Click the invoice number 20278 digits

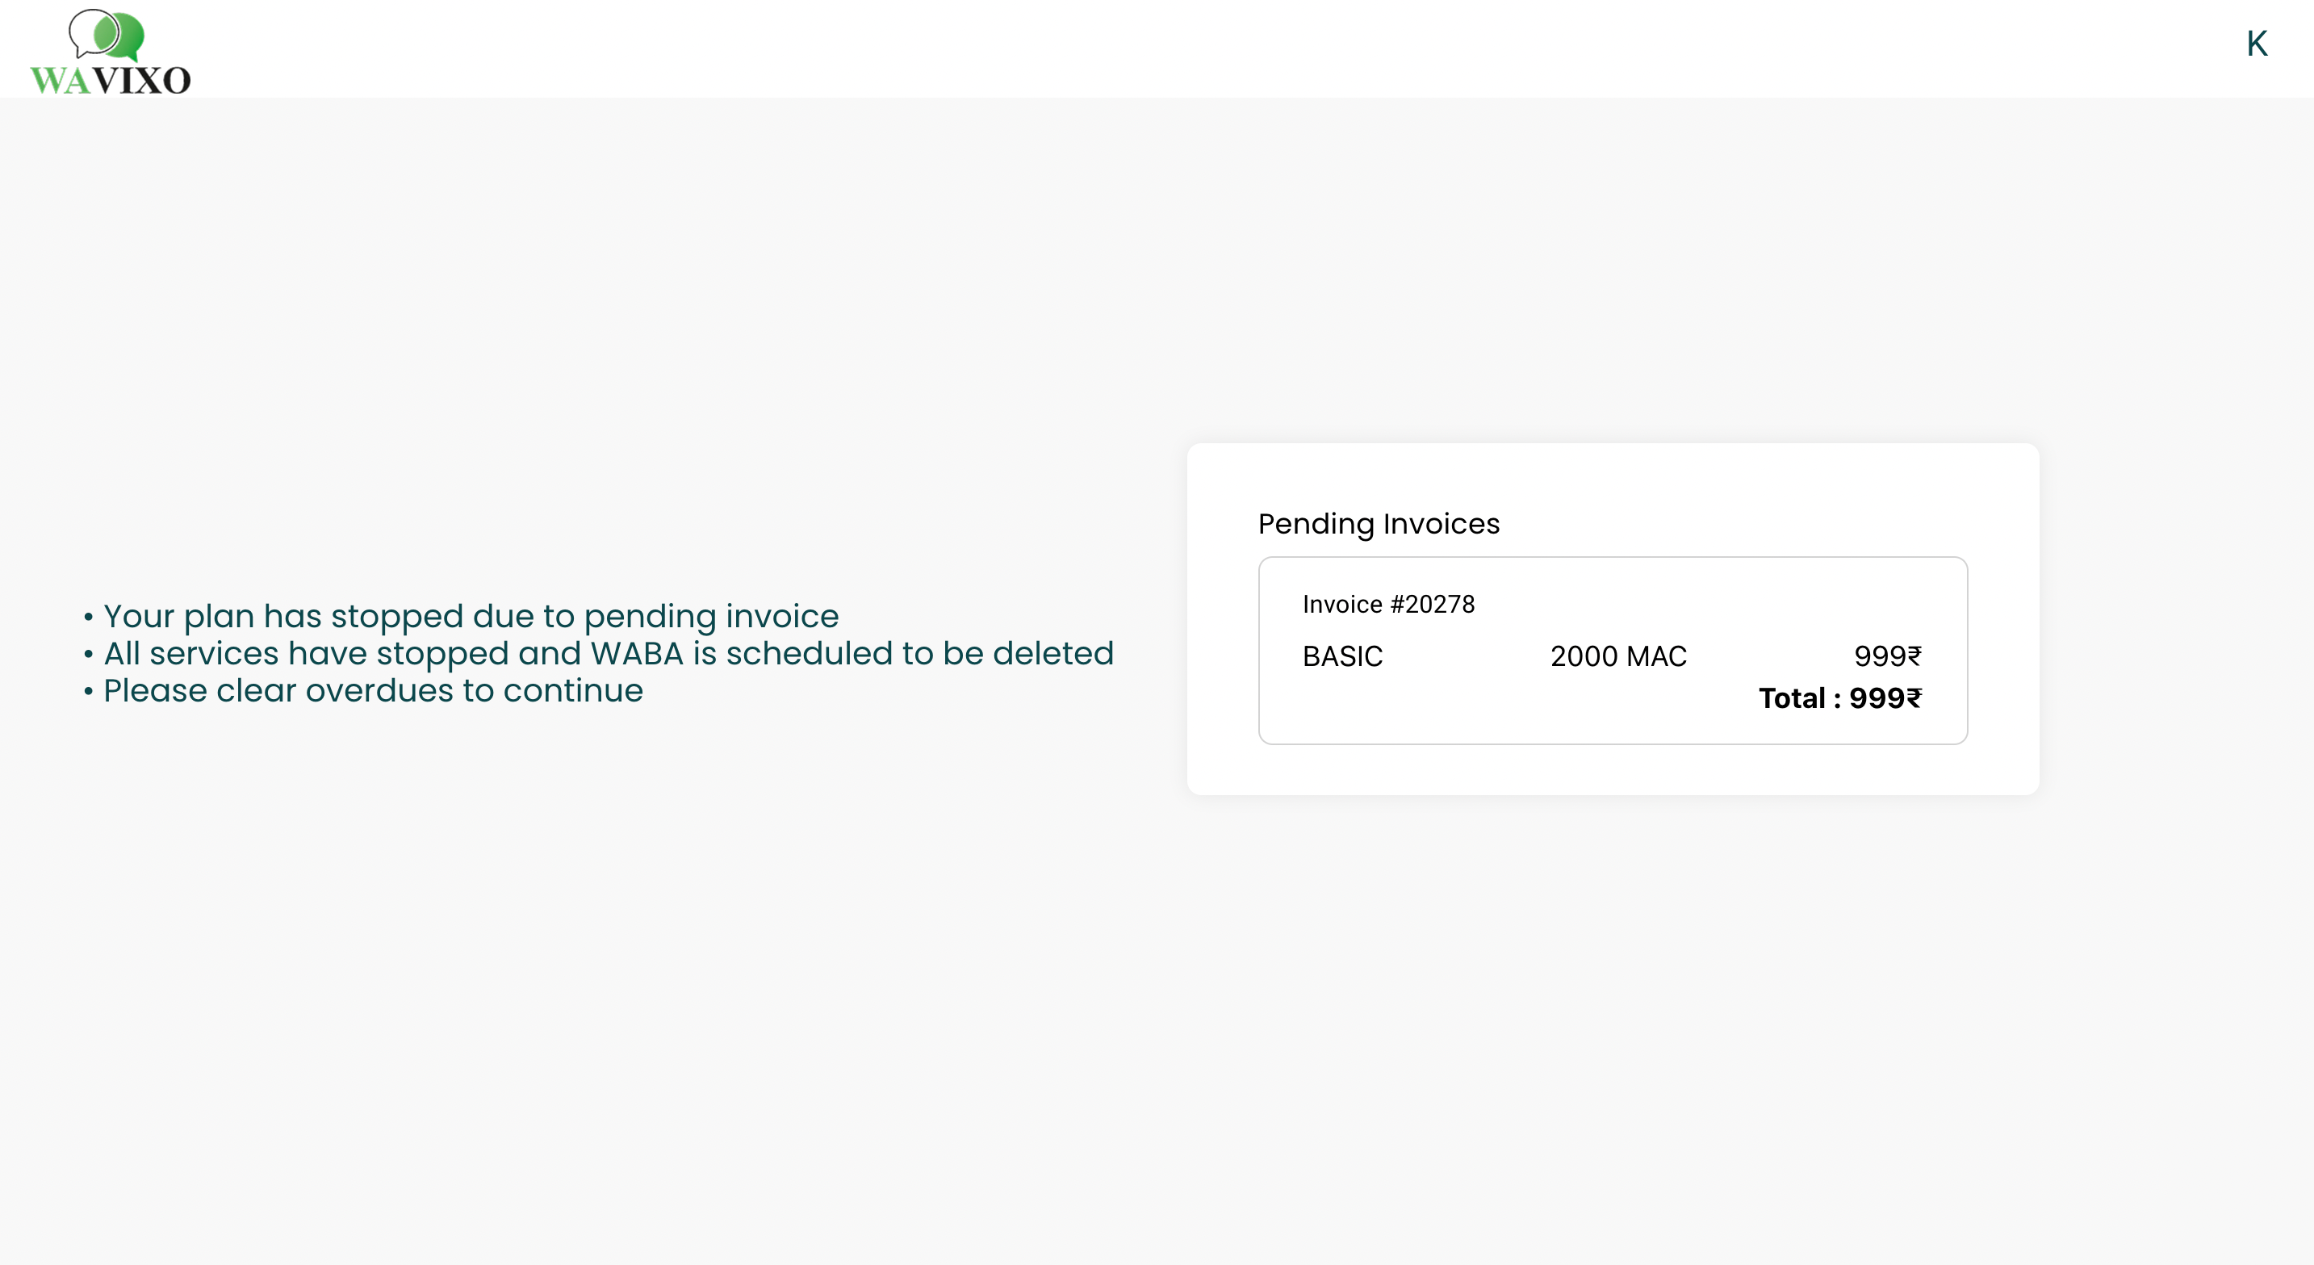pos(1440,605)
